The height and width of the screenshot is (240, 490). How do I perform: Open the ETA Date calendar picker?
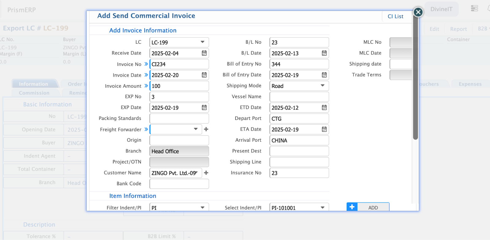pos(324,129)
